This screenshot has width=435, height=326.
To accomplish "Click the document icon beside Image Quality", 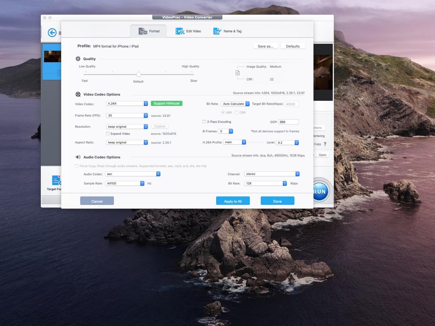I will pyautogui.click(x=238, y=73).
